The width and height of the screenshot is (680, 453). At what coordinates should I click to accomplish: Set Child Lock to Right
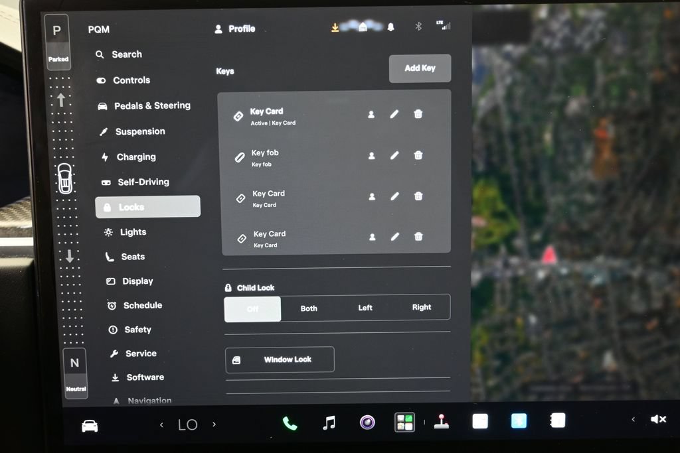click(422, 307)
